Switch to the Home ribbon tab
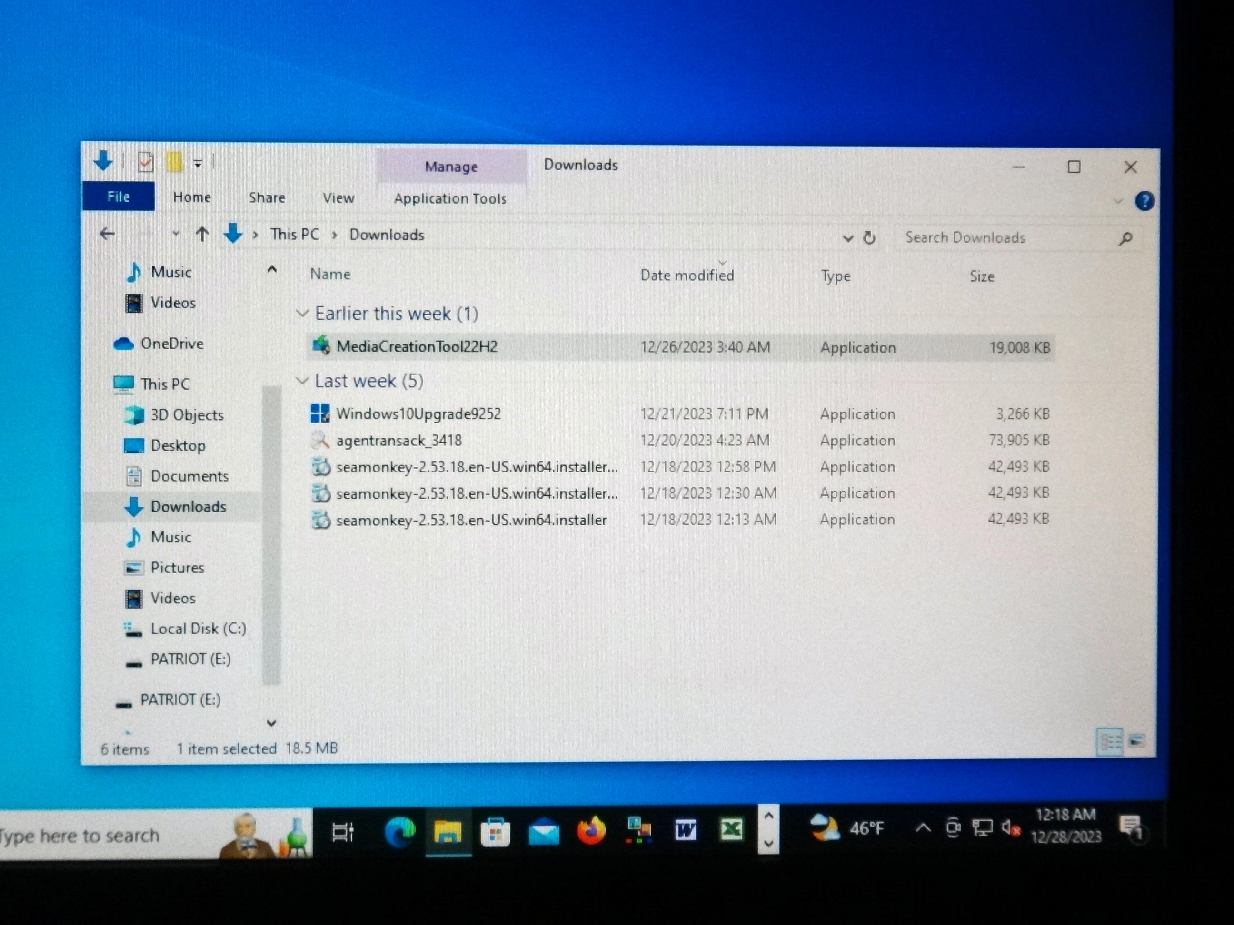 (x=192, y=197)
